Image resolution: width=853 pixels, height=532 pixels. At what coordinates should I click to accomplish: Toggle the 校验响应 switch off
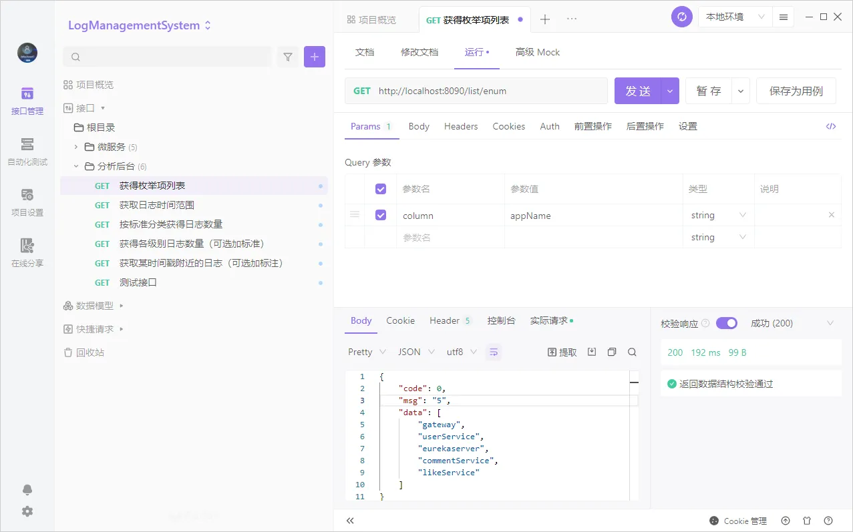(726, 323)
